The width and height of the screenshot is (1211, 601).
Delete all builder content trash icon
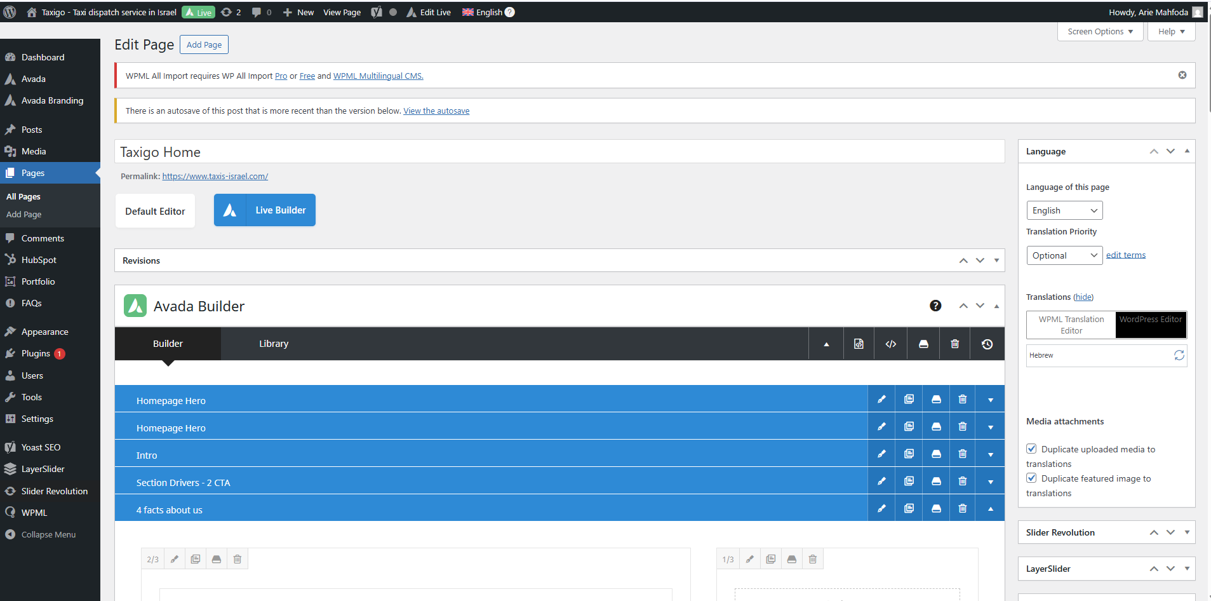[954, 344]
